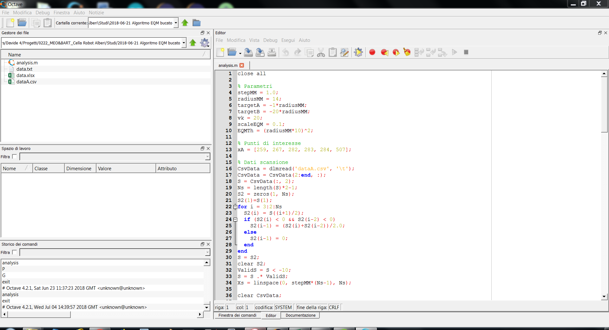Go to parent directory in file manager
Viewport: 609px width, 330px height.
[193, 43]
